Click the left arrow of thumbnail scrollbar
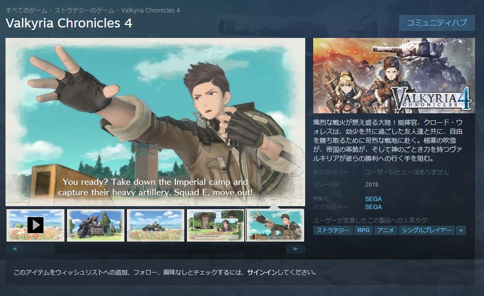The height and width of the screenshot is (296, 484). (x=15, y=249)
